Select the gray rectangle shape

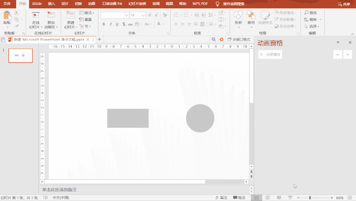(x=128, y=118)
